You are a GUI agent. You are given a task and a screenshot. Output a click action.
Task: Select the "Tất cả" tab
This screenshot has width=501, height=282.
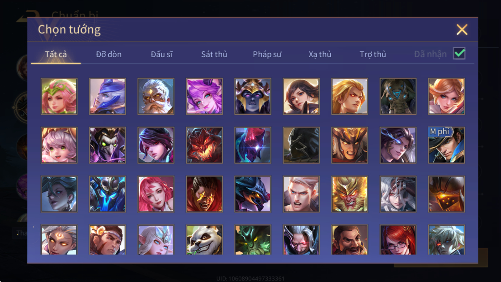click(56, 54)
